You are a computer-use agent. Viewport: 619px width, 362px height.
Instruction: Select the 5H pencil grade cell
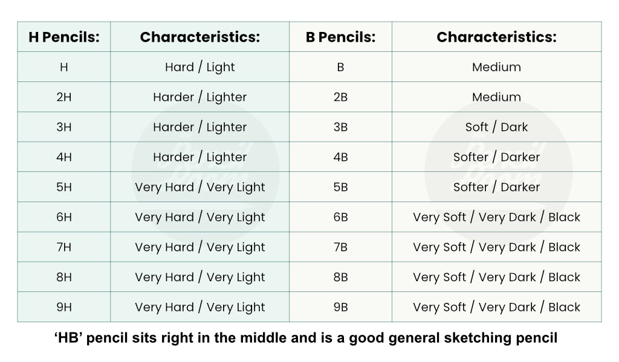pos(63,187)
